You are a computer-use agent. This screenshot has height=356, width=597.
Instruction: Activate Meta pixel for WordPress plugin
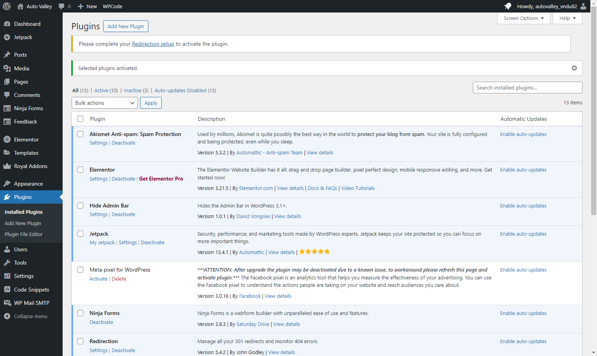pyautogui.click(x=99, y=279)
